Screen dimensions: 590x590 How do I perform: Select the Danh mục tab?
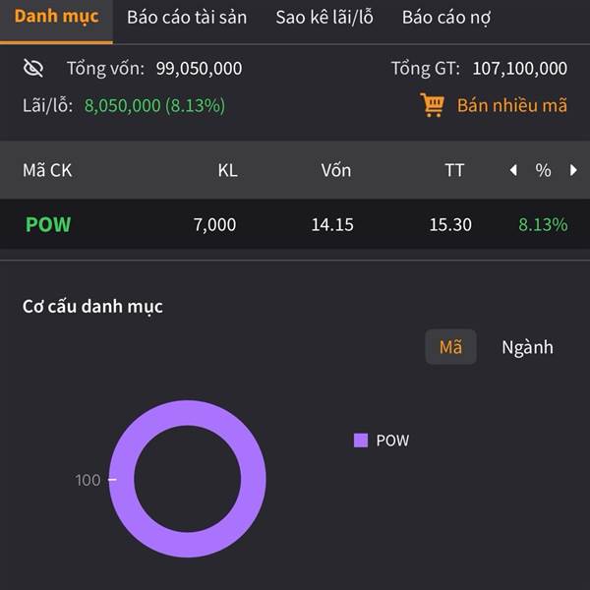tap(56, 18)
